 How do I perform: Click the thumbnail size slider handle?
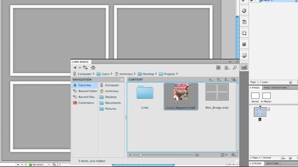click(x=141, y=155)
